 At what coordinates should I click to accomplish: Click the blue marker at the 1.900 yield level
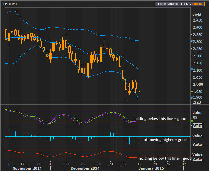pos(192,97)
